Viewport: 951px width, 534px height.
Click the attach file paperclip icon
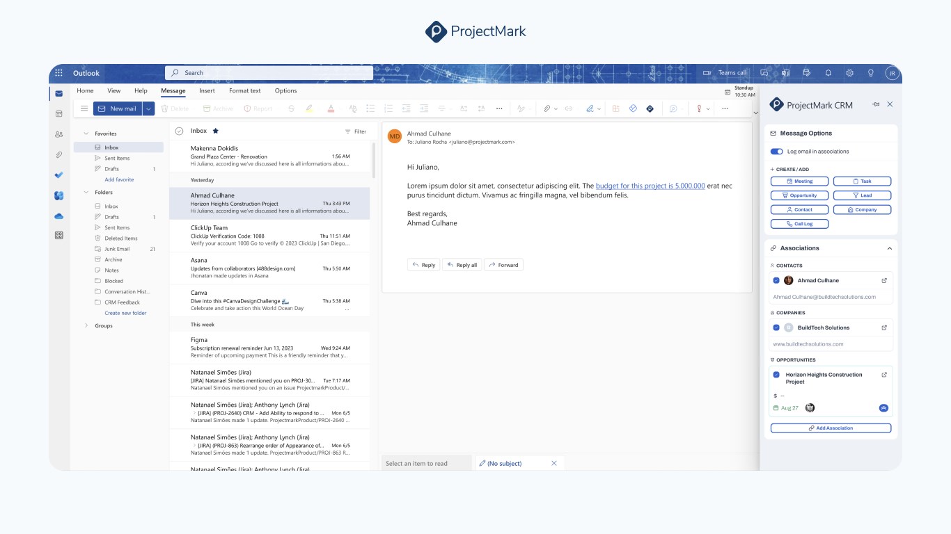547,108
